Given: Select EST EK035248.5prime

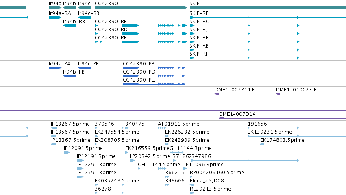Looking at the screenshot, I should 109,185.
